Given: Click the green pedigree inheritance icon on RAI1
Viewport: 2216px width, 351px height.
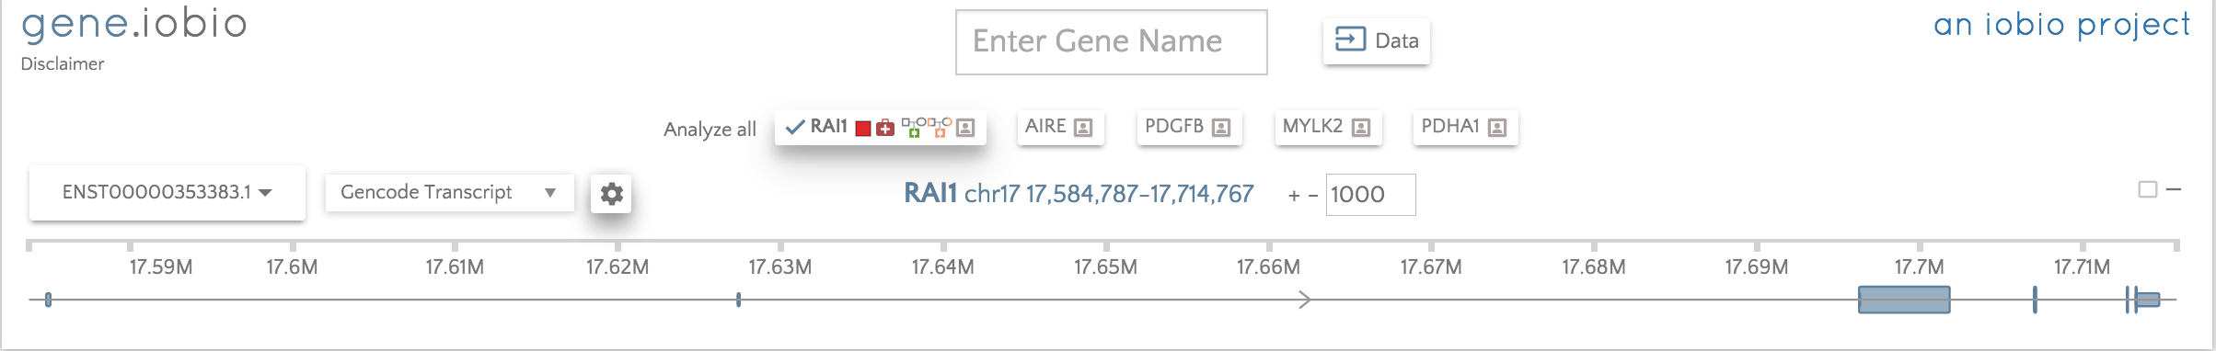Looking at the screenshot, I should (x=913, y=127).
